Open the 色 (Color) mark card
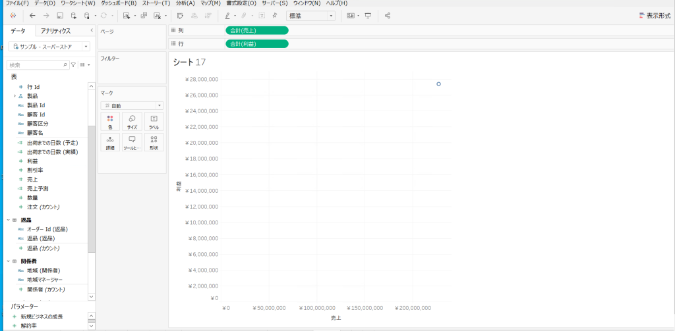 tap(110, 121)
